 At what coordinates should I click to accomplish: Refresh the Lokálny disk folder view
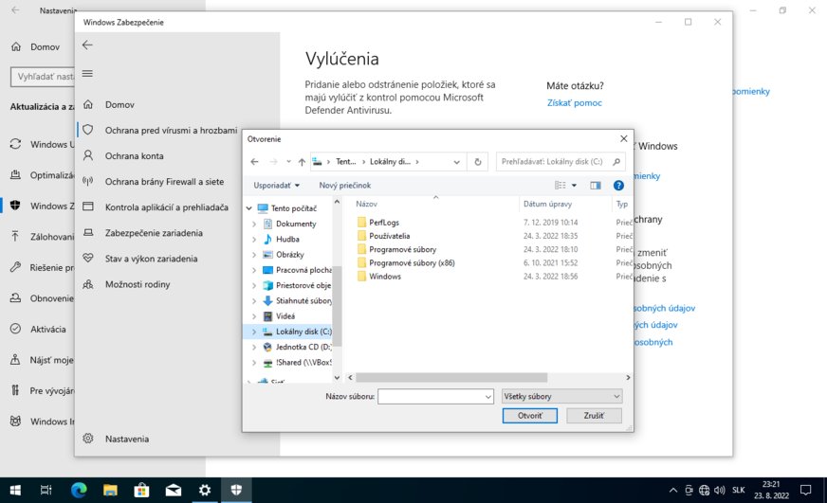(x=479, y=162)
